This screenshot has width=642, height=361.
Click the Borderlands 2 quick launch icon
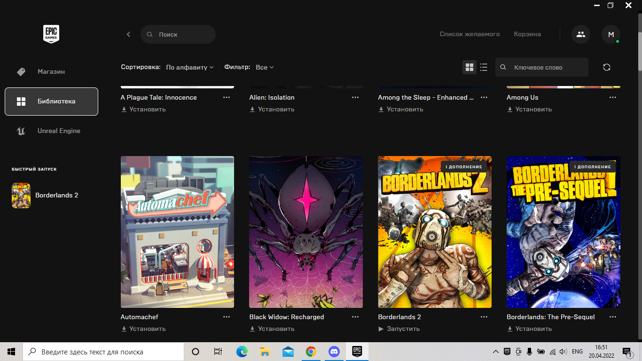pos(21,195)
